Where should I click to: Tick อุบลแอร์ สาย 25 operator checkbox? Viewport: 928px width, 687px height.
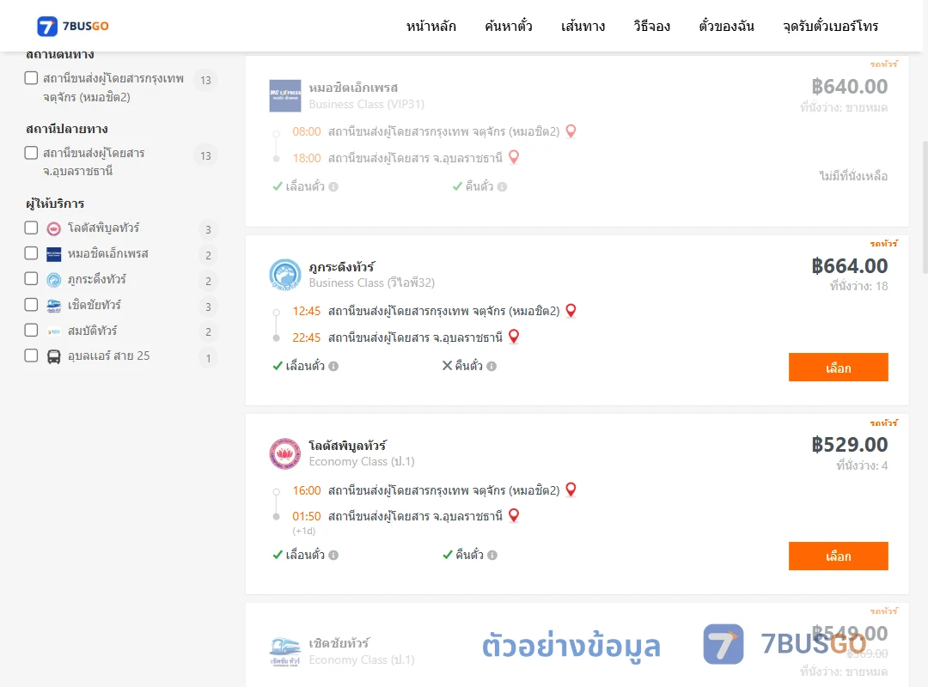[32, 356]
